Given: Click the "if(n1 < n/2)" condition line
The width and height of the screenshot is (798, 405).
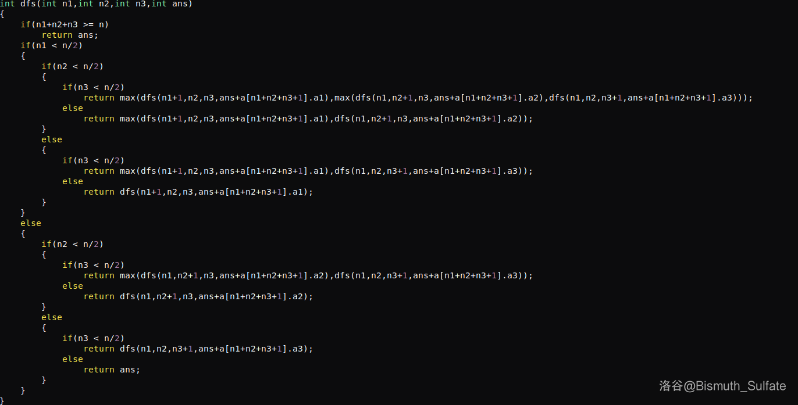Looking at the screenshot, I should pos(49,45).
